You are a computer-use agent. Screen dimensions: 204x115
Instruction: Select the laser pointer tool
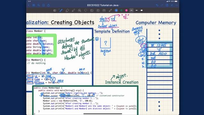(x=110, y=11)
